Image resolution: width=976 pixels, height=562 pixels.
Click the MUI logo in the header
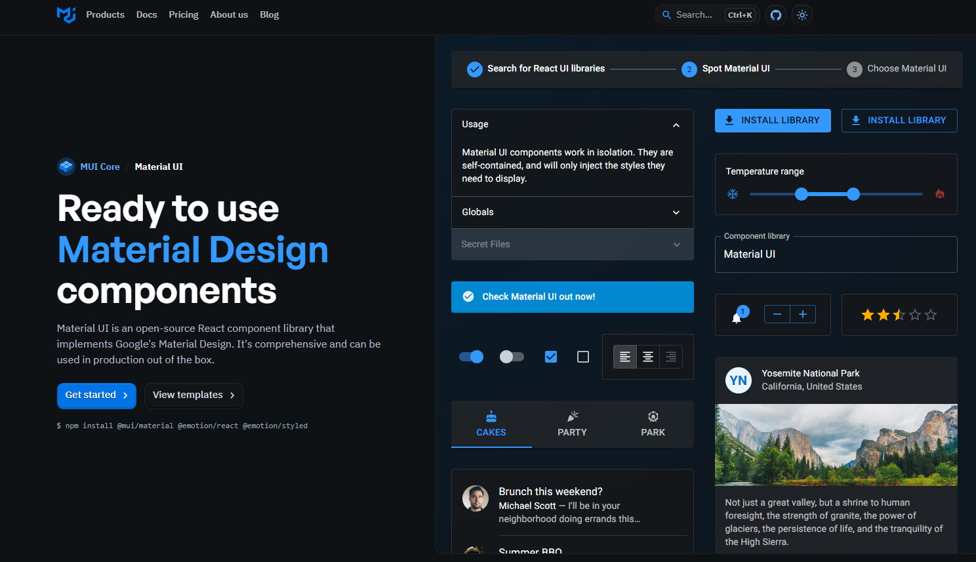[66, 14]
